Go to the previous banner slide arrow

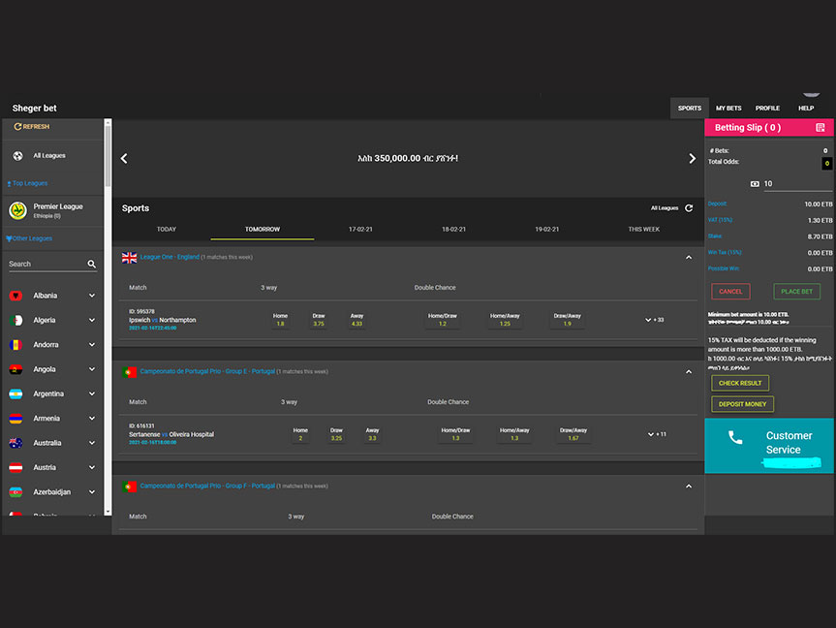[124, 159]
